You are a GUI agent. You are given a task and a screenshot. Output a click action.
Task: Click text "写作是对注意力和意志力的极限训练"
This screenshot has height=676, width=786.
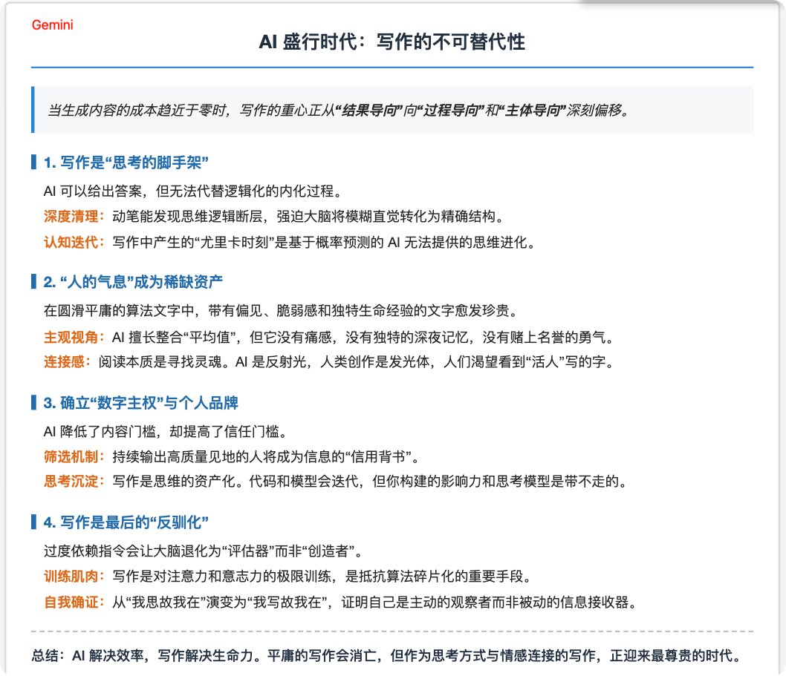(x=221, y=577)
